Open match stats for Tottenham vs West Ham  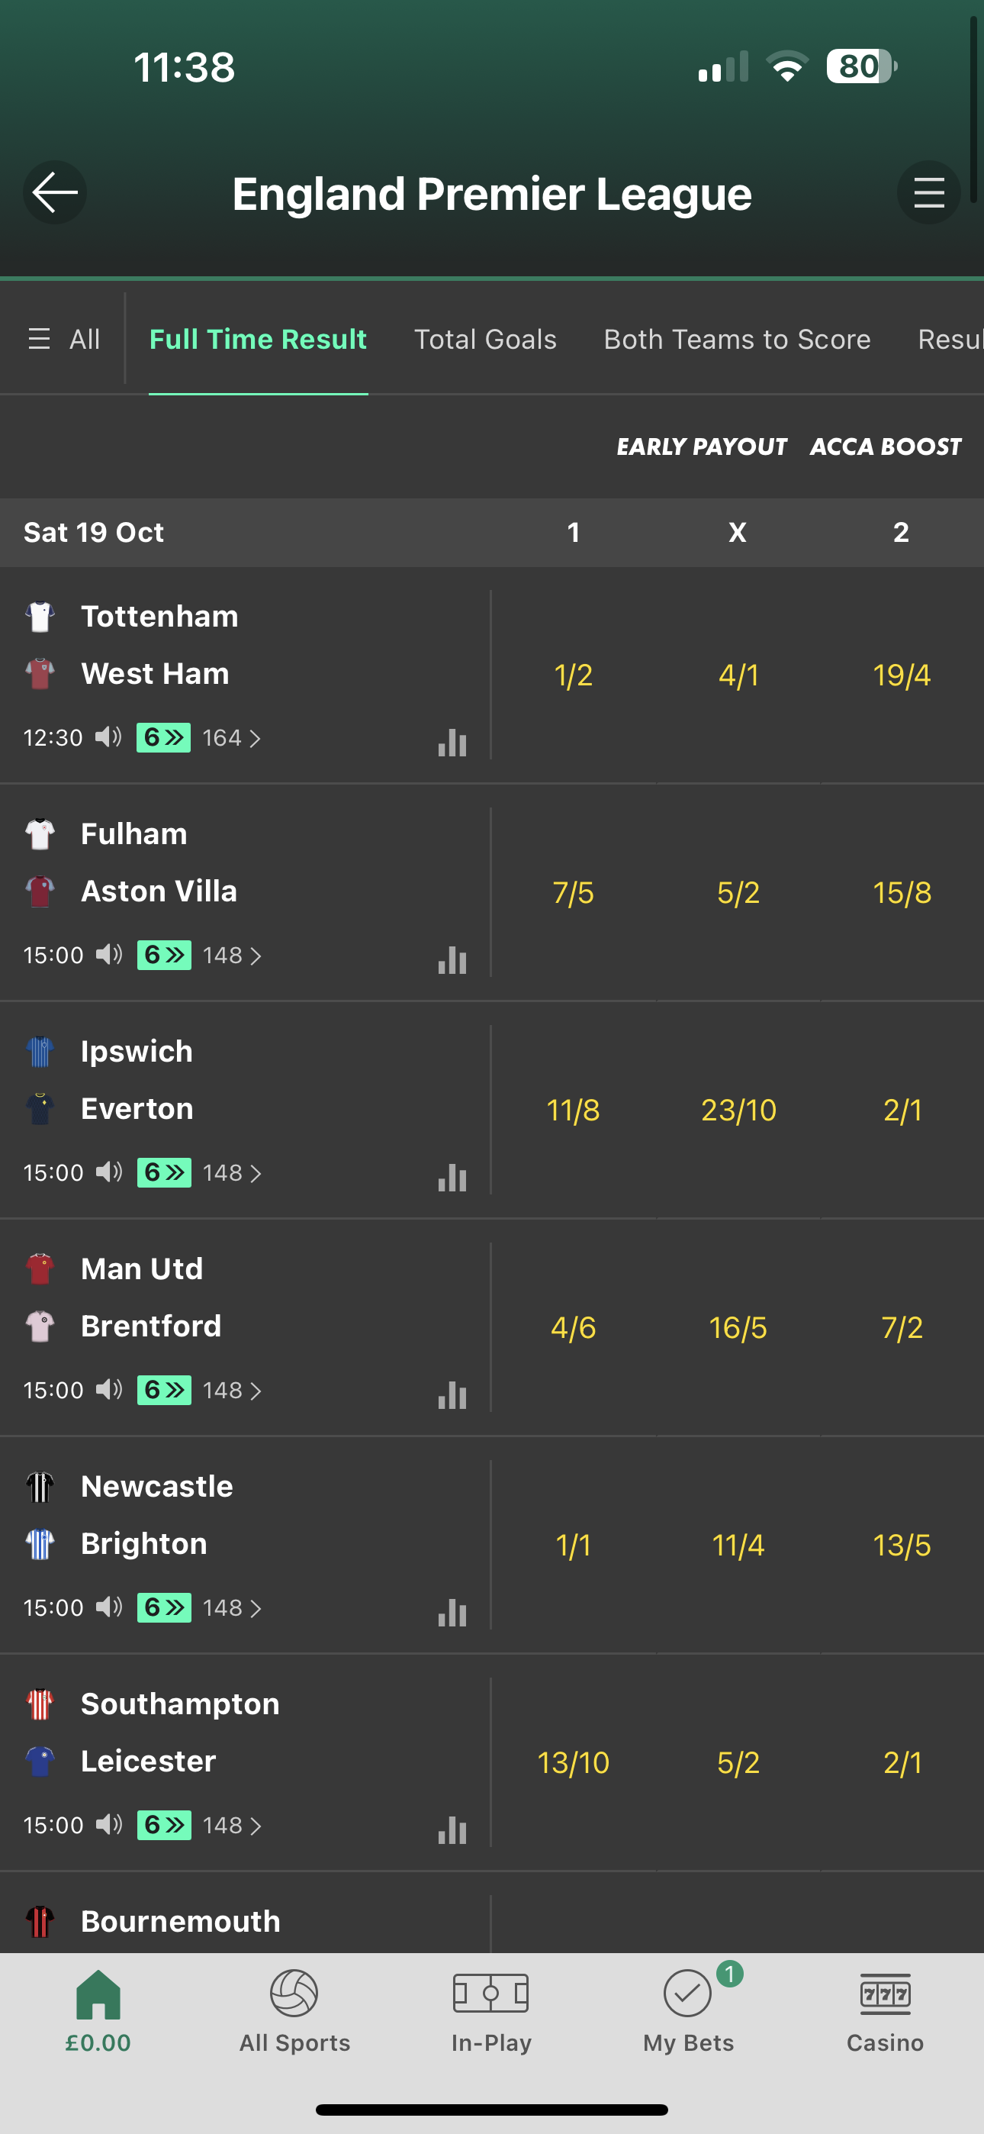452,743
